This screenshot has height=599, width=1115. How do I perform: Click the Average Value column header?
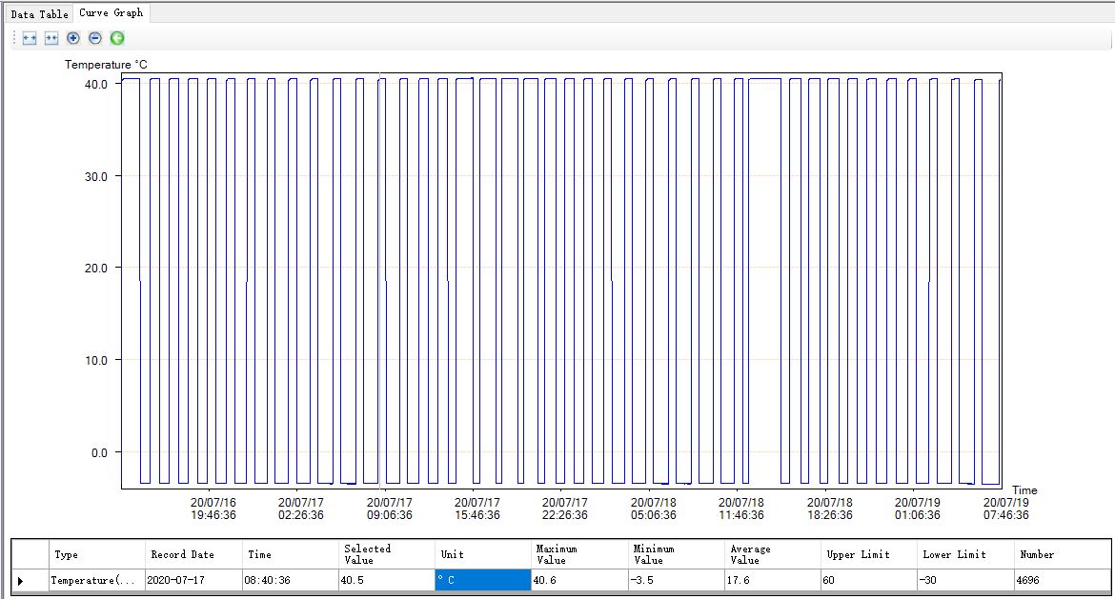click(x=773, y=554)
